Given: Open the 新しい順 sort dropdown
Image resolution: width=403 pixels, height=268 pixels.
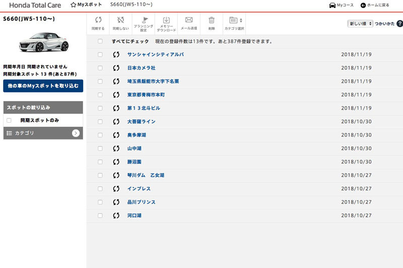Looking at the screenshot, I should click(360, 24).
